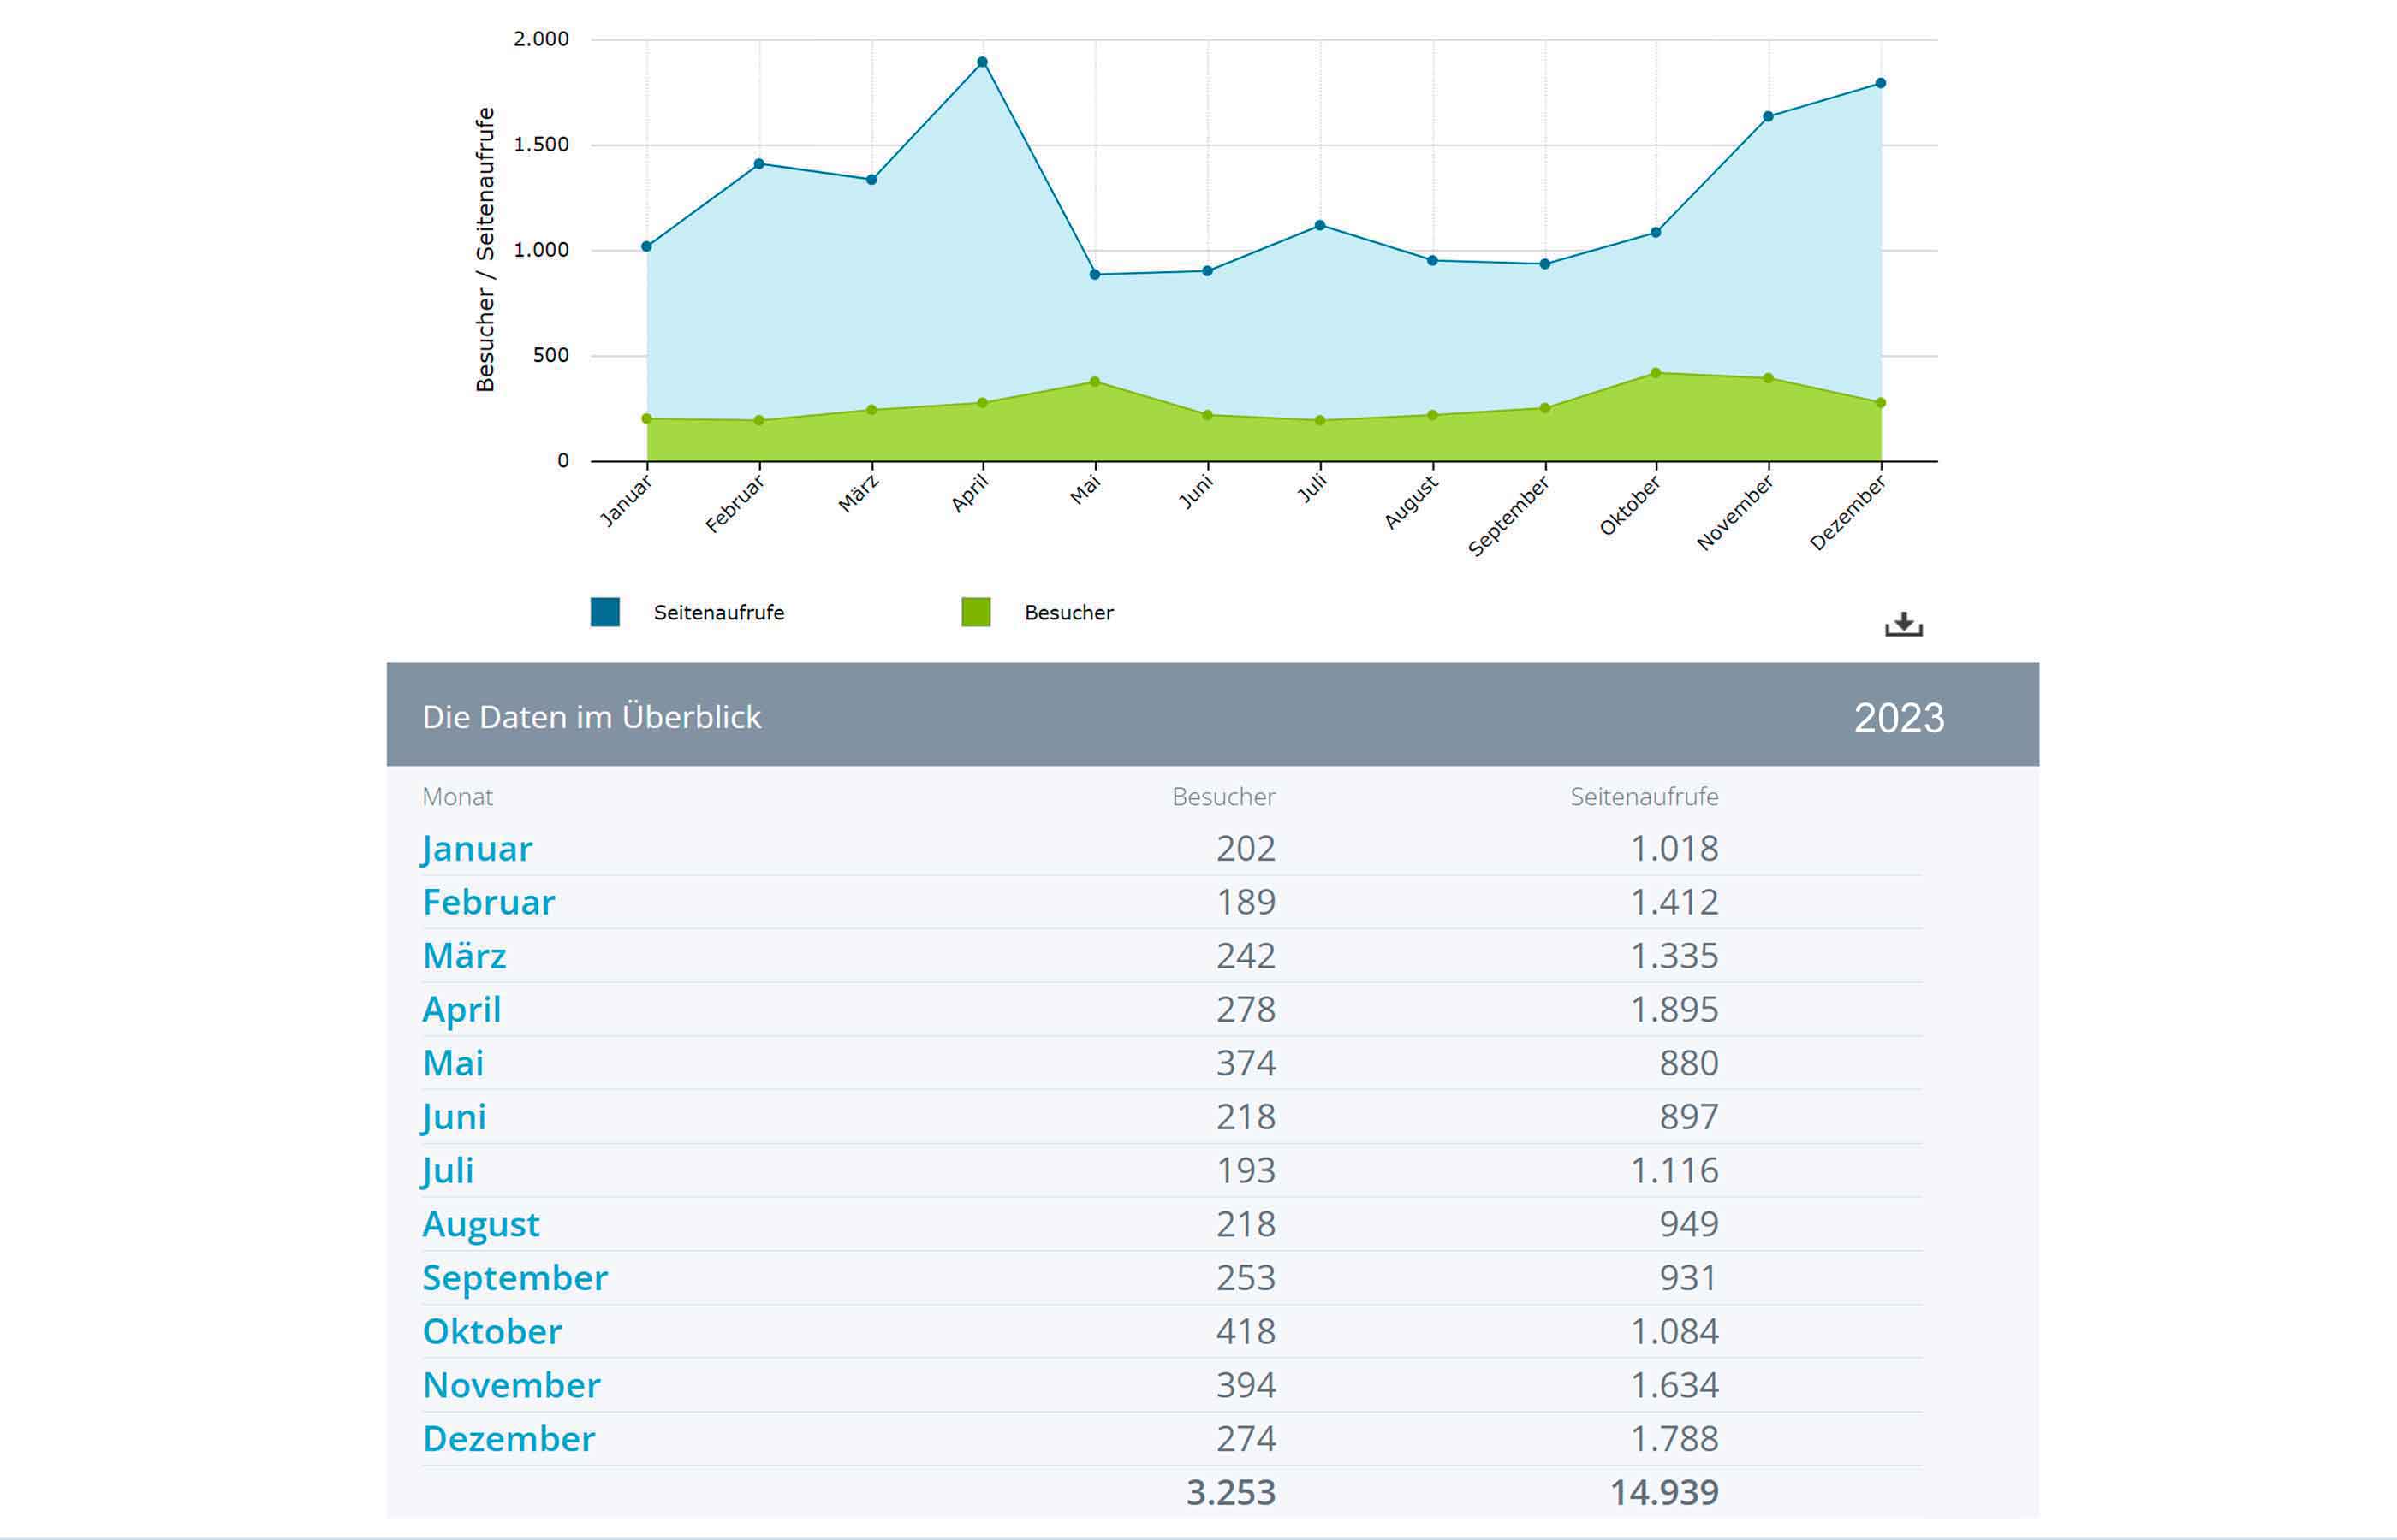Toggle the Besucher legend green square
Image resolution: width=2397 pixels, height=1540 pixels.
[975, 612]
